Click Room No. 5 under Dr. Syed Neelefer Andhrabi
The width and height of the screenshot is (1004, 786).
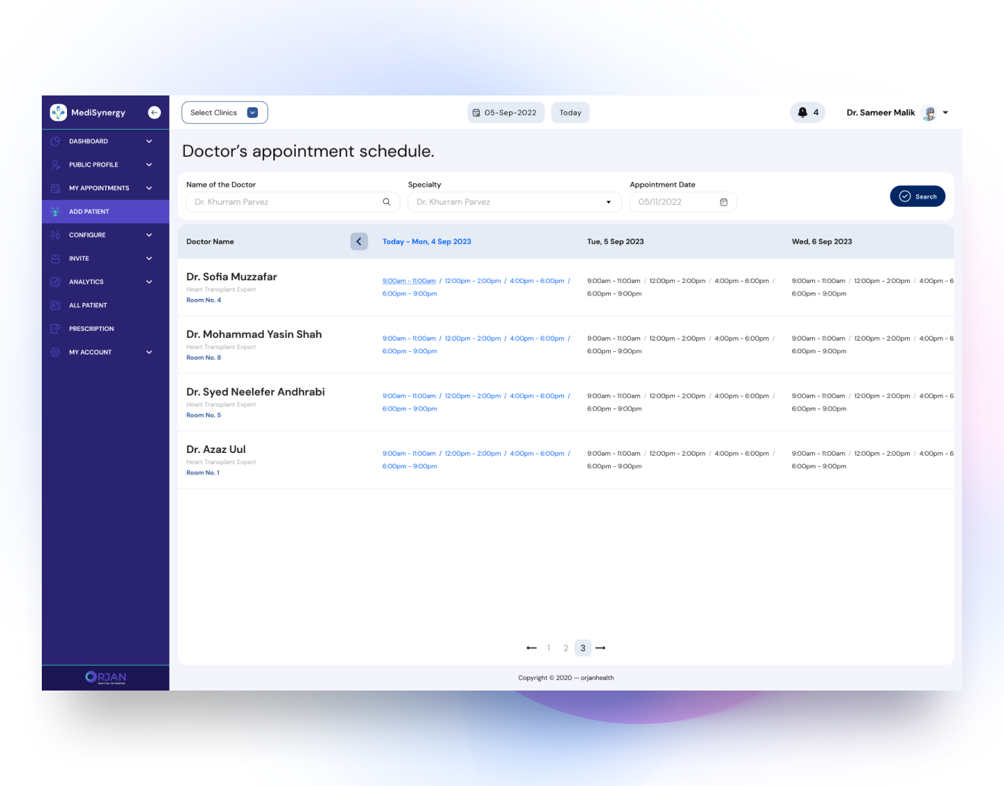coord(204,415)
